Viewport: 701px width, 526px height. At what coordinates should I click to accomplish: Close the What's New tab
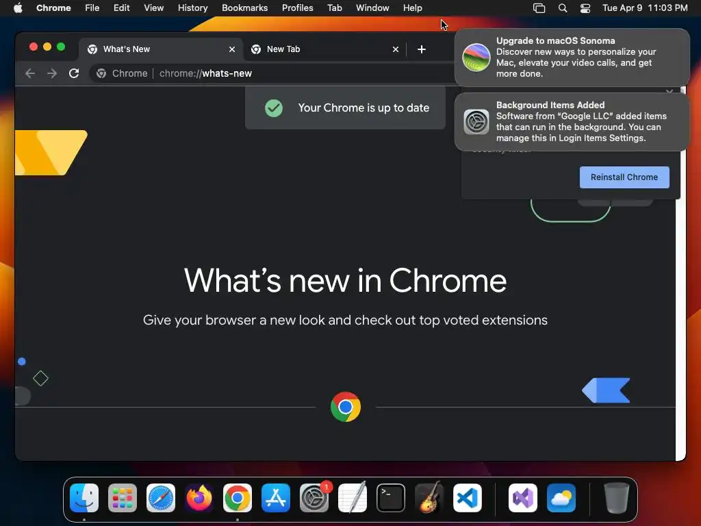coord(232,49)
